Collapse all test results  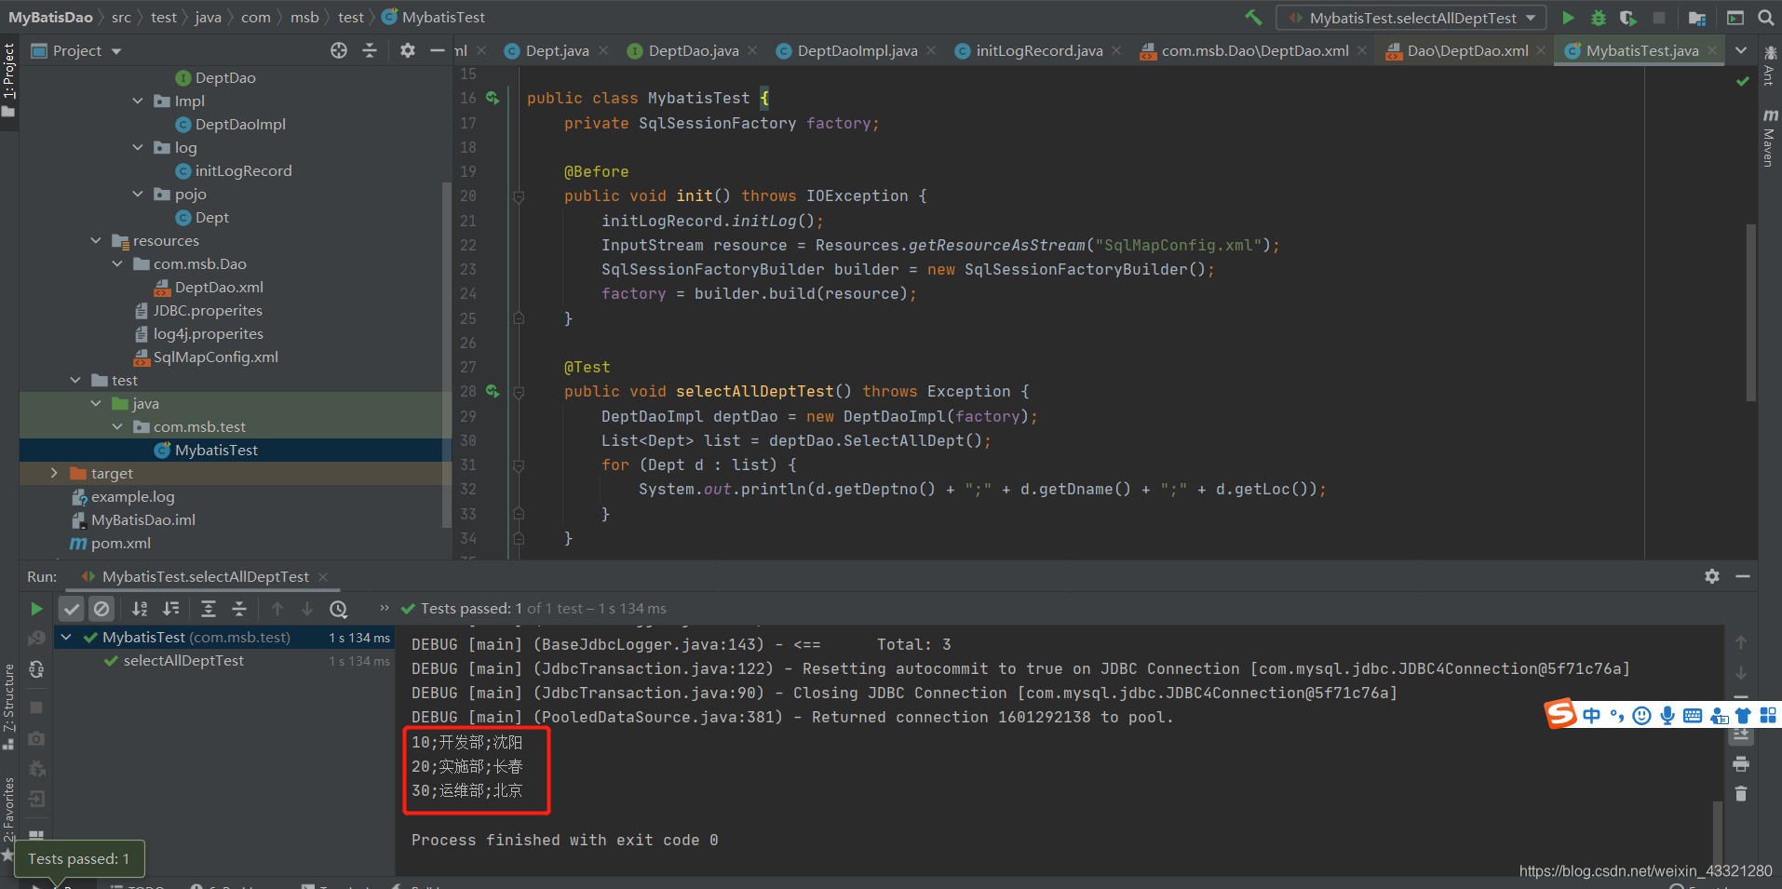click(x=239, y=609)
